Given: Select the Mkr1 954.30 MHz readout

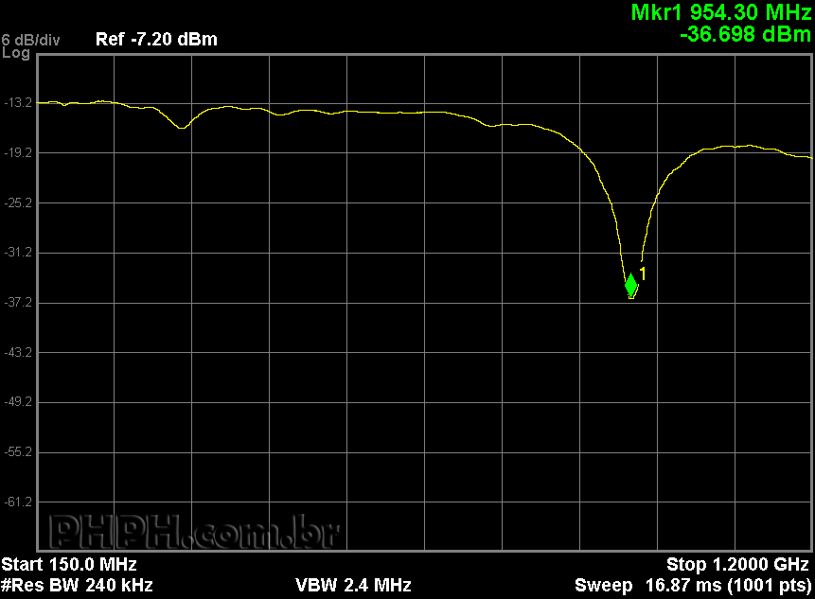Looking at the screenshot, I should click(x=721, y=12).
